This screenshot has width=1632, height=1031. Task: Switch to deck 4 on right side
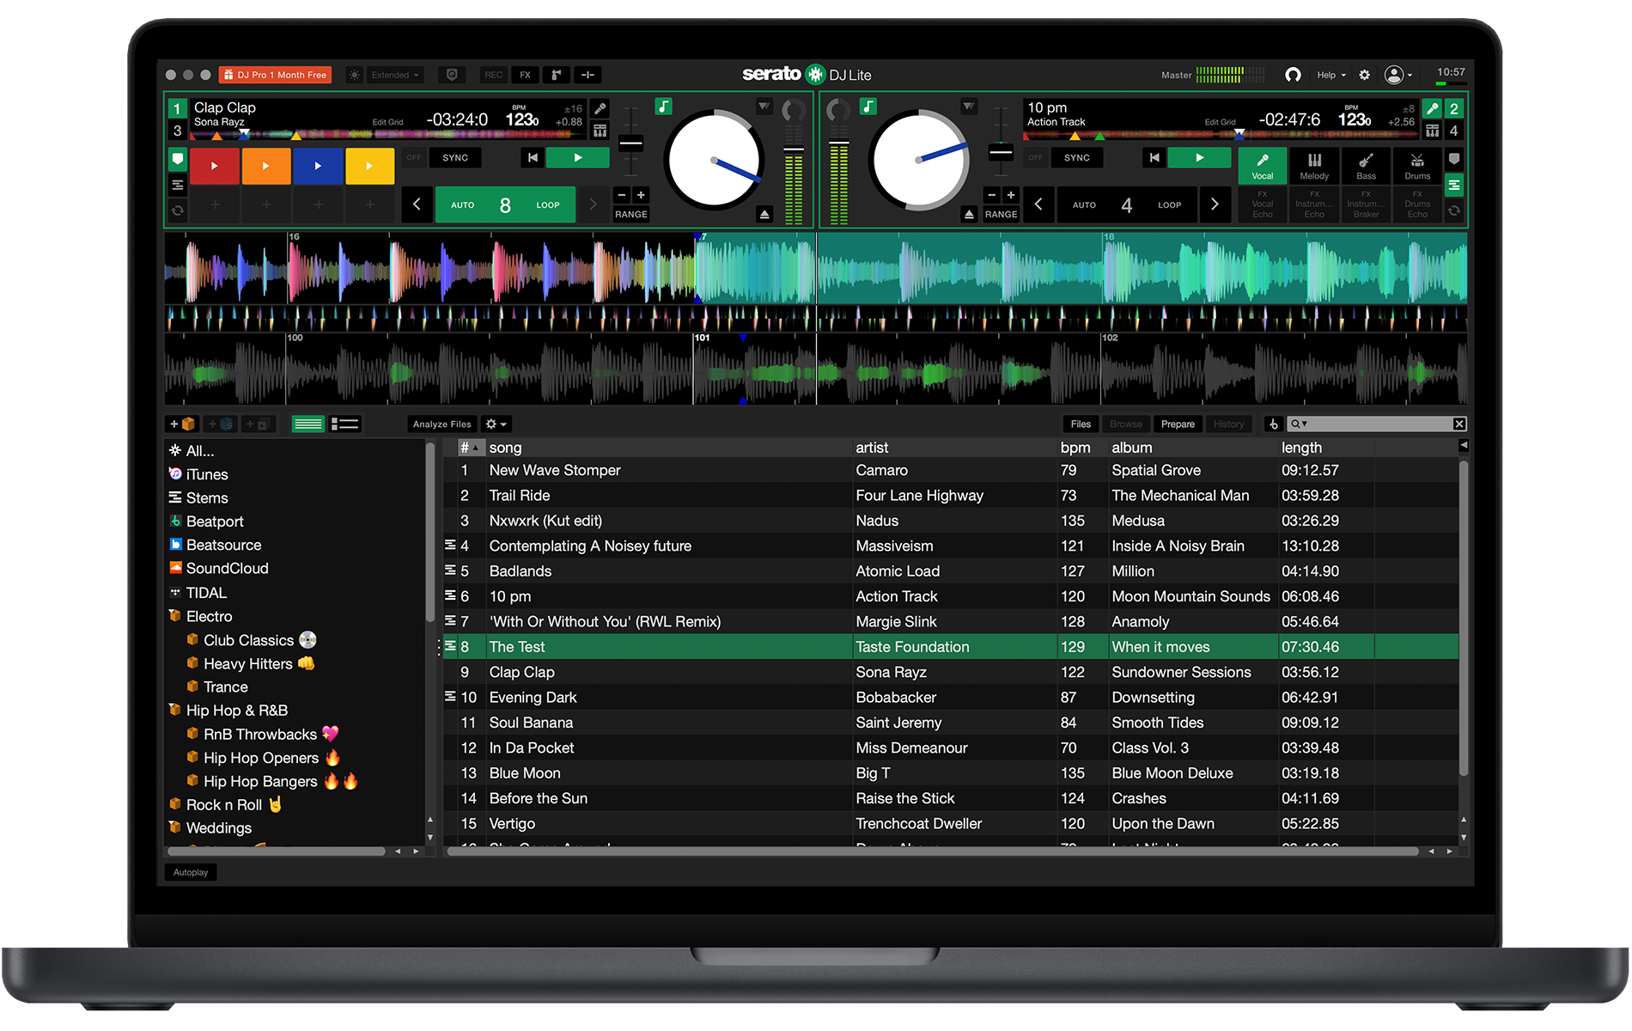(1454, 131)
